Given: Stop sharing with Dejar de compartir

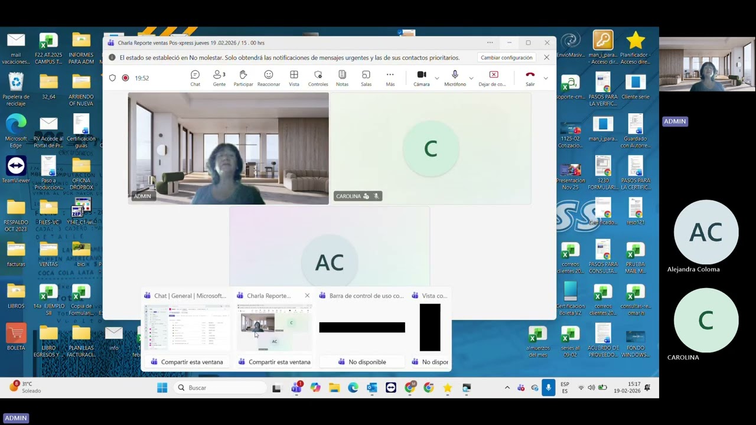Looking at the screenshot, I should pyautogui.click(x=493, y=78).
